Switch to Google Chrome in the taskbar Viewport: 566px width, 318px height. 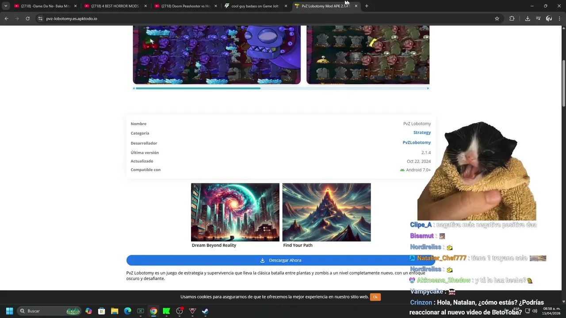click(153, 311)
